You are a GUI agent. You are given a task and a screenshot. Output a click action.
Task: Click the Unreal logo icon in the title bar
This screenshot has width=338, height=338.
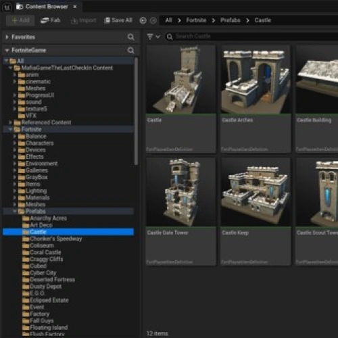pyautogui.click(x=7, y=7)
